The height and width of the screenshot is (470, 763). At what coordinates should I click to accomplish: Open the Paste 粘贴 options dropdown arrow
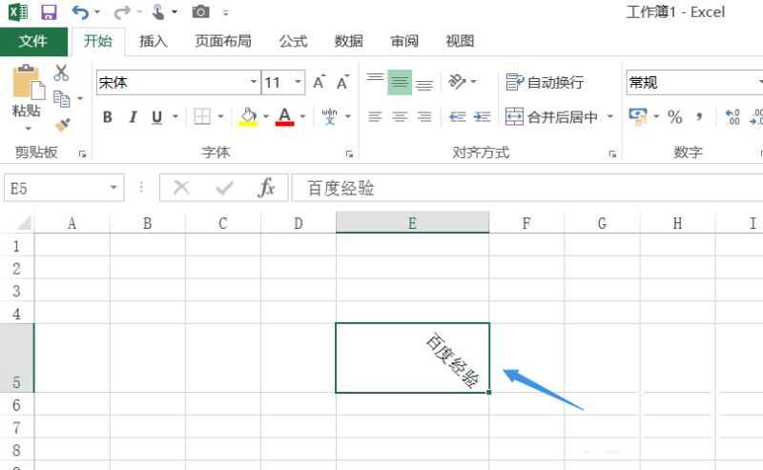pos(28,129)
